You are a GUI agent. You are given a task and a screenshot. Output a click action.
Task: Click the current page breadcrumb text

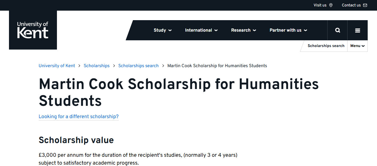coord(217,66)
